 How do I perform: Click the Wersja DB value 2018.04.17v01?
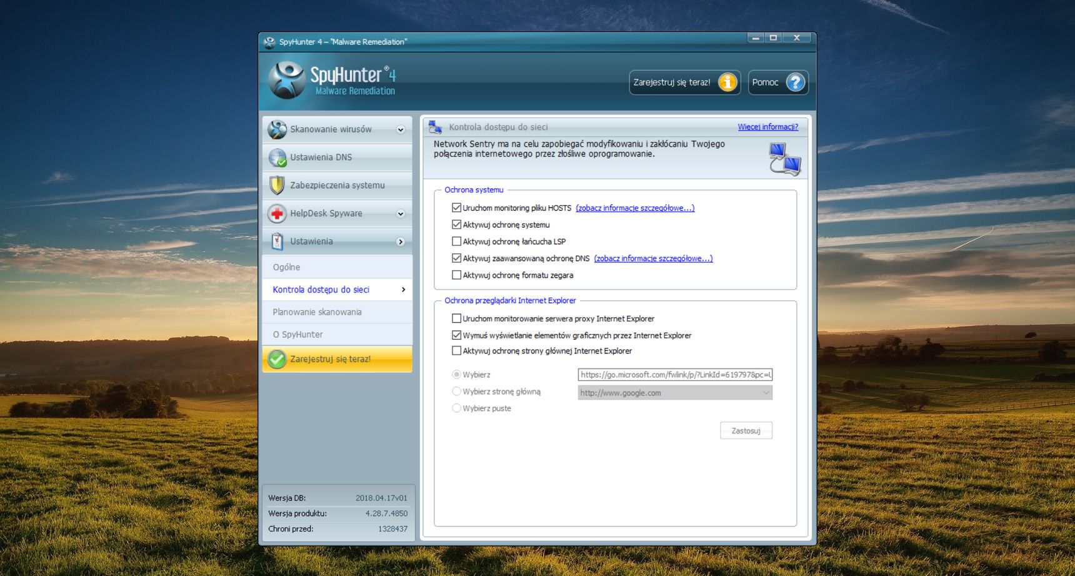tap(381, 498)
